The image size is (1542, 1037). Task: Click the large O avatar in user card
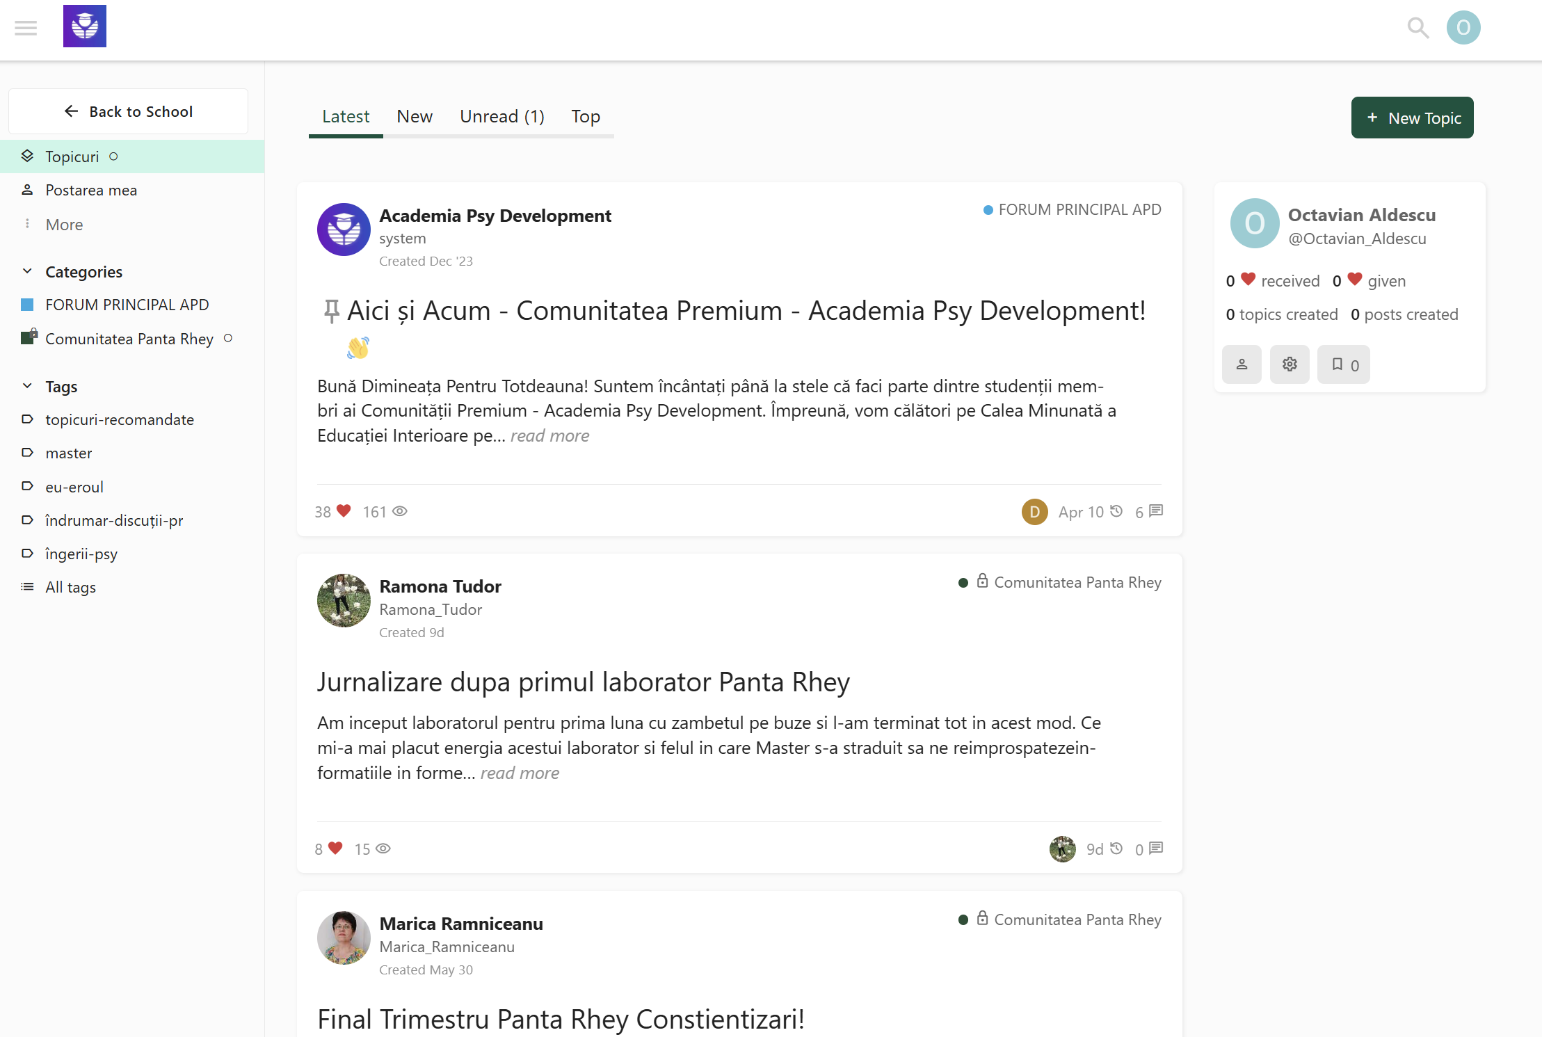pyautogui.click(x=1255, y=223)
